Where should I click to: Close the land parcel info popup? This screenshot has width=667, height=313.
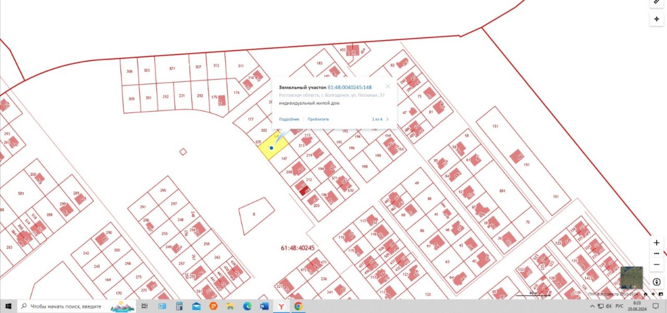[x=387, y=86]
